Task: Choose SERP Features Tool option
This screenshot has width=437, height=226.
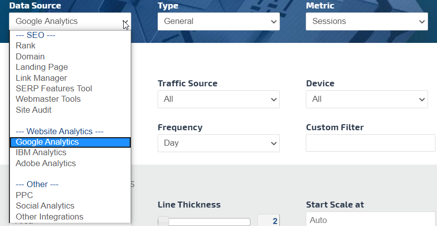Action: [54, 88]
